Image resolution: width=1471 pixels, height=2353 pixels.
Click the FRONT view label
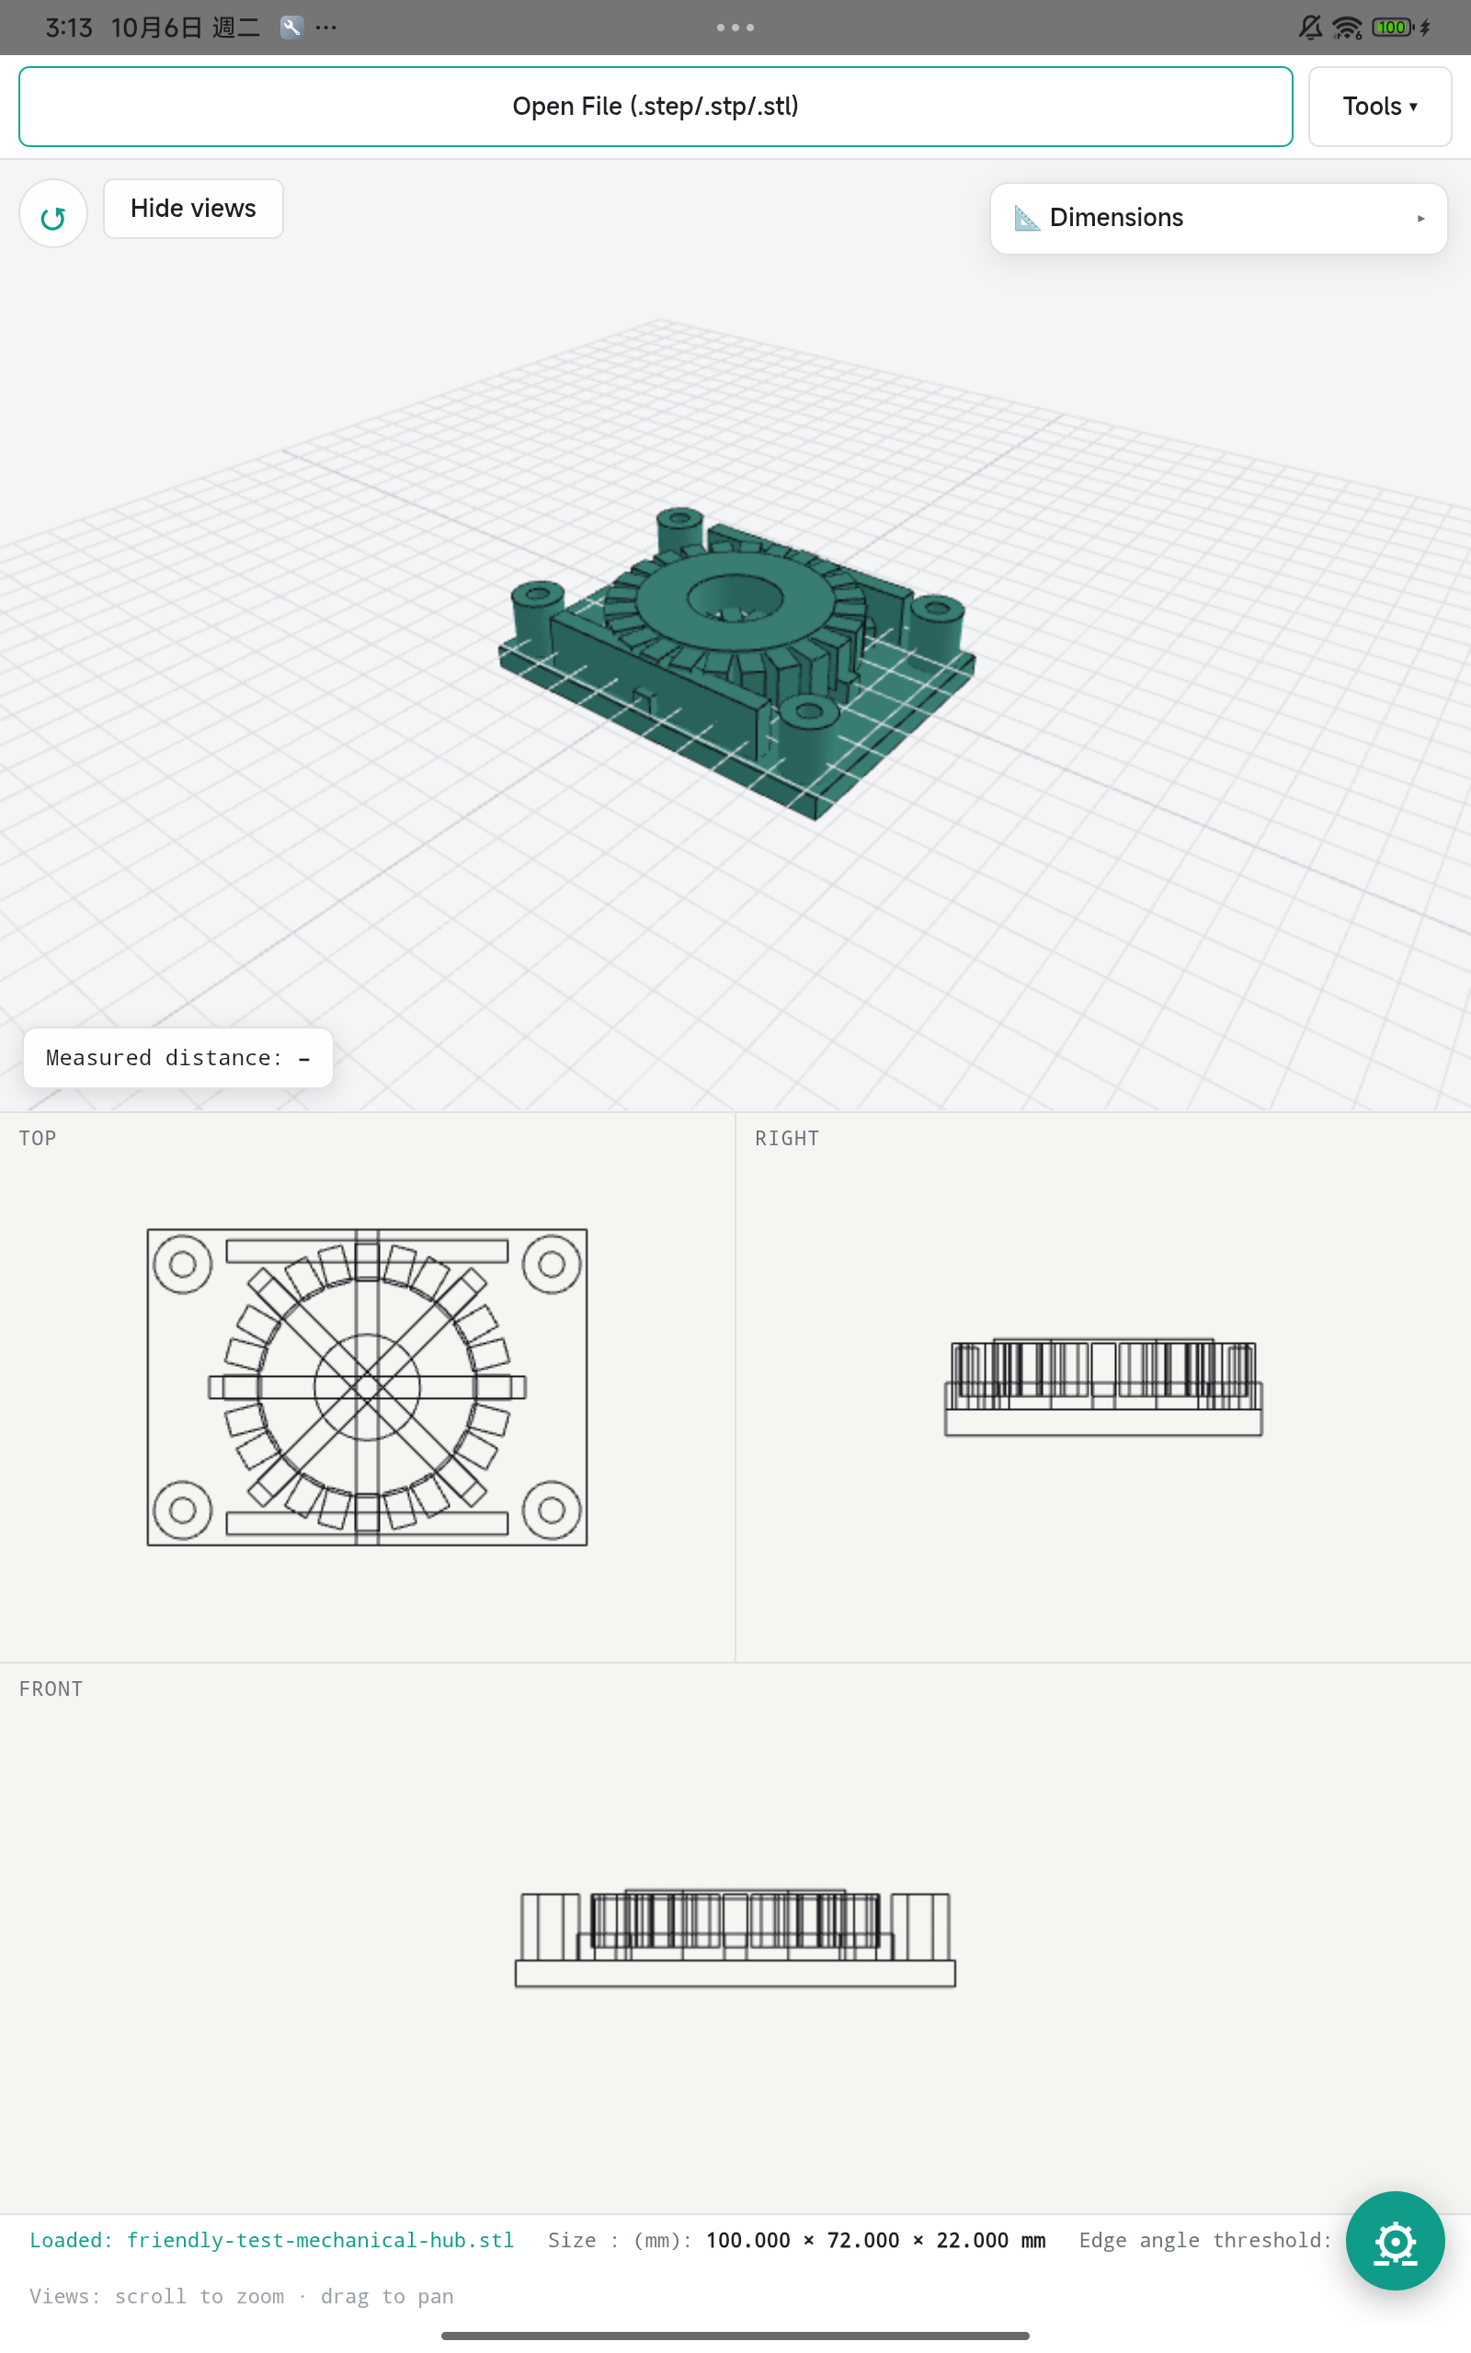pyautogui.click(x=51, y=1688)
